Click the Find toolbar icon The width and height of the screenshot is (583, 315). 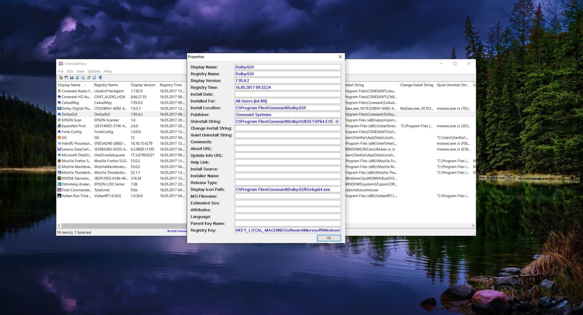coord(94,78)
